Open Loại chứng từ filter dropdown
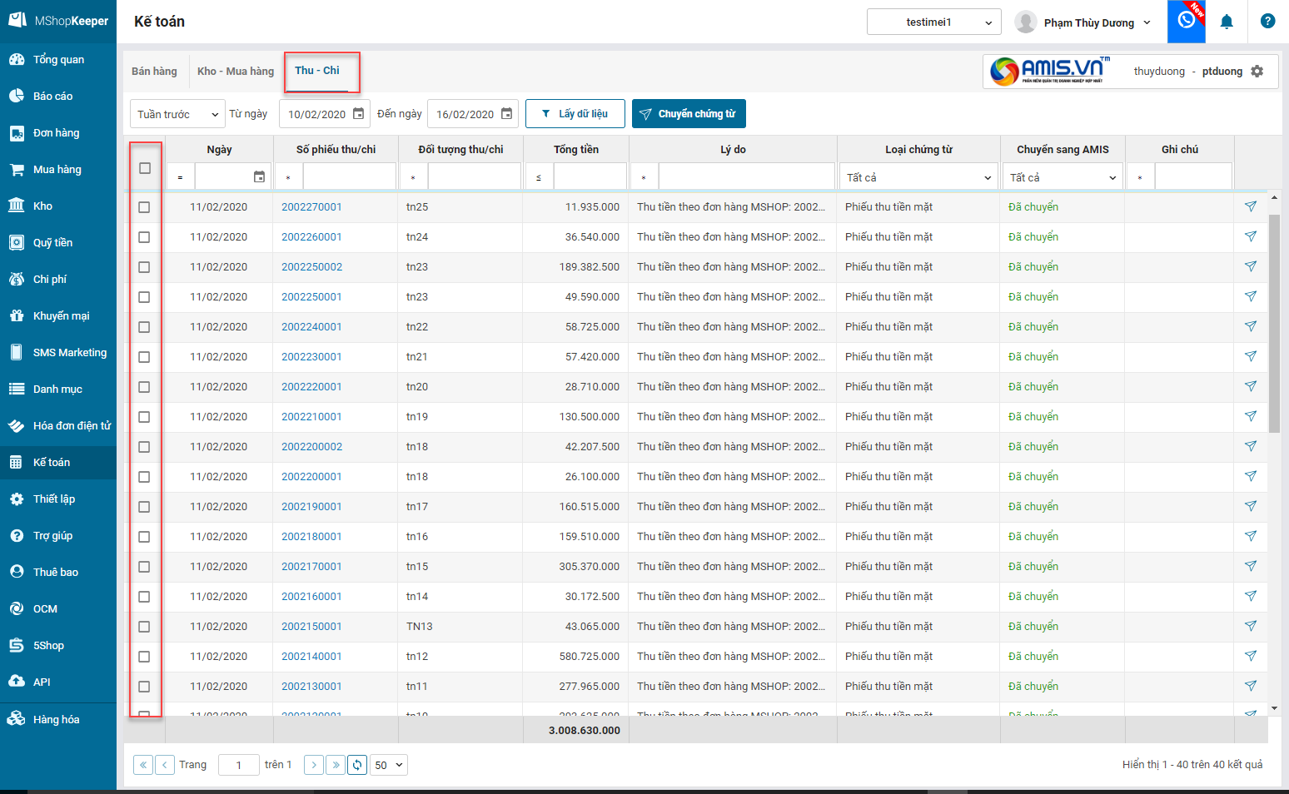The height and width of the screenshot is (794, 1289). point(918,177)
